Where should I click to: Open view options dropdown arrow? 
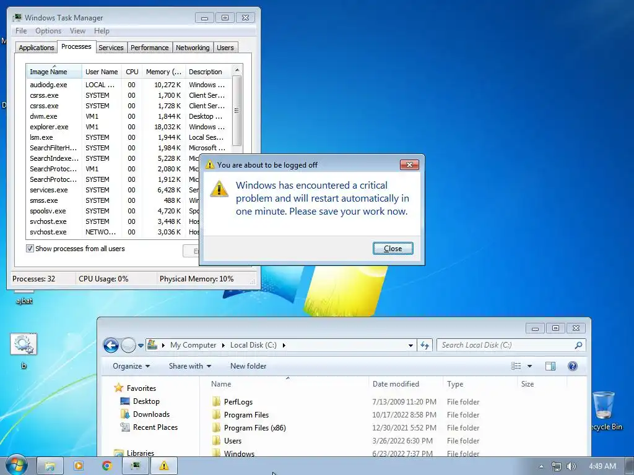pos(530,366)
